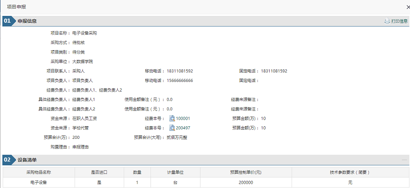Close the 项目申报 dialog
The height and width of the screenshot is (188, 410).
(408, 8)
